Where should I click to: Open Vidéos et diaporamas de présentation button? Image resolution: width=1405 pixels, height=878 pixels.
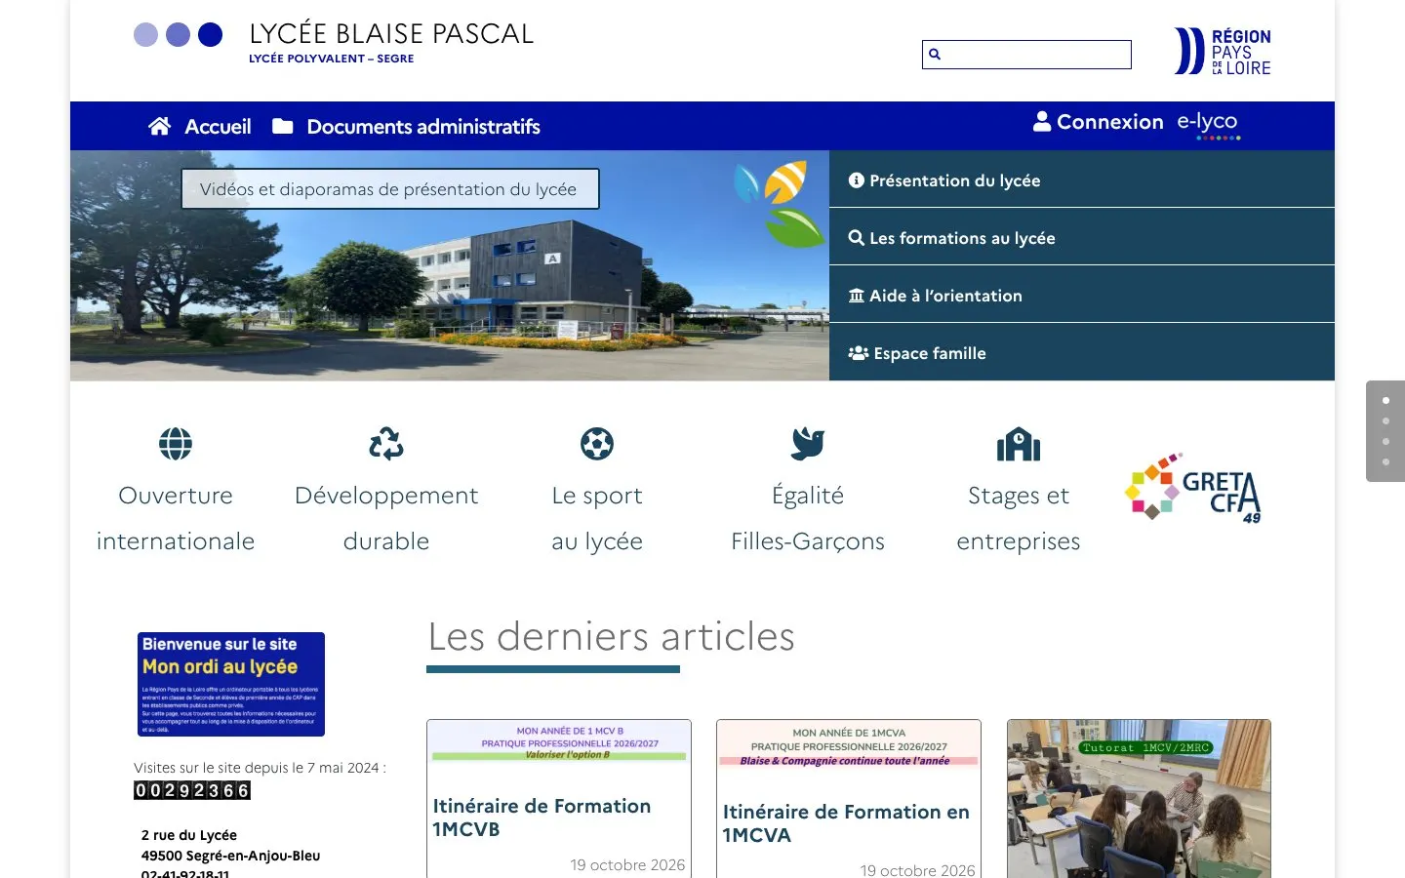pyautogui.click(x=390, y=189)
